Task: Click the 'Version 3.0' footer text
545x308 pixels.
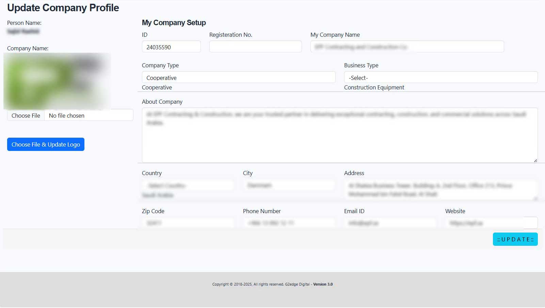Action: pyautogui.click(x=323, y=284)
